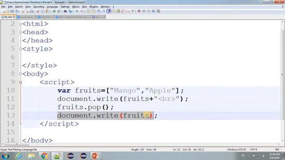Open Find with the binoculars icon
Image resolution: width=285 pixels, height=160 pixels.
tap(65, 11)
